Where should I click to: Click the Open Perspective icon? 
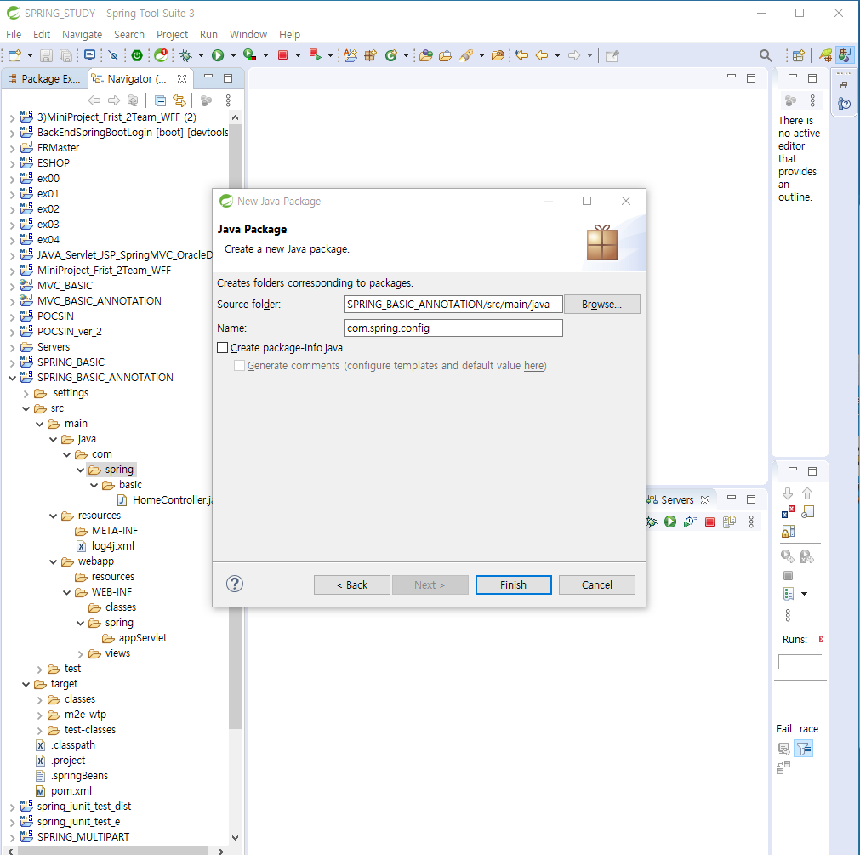[799, 55]
